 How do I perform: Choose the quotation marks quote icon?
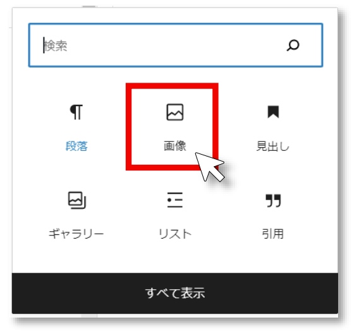[273, 201]
